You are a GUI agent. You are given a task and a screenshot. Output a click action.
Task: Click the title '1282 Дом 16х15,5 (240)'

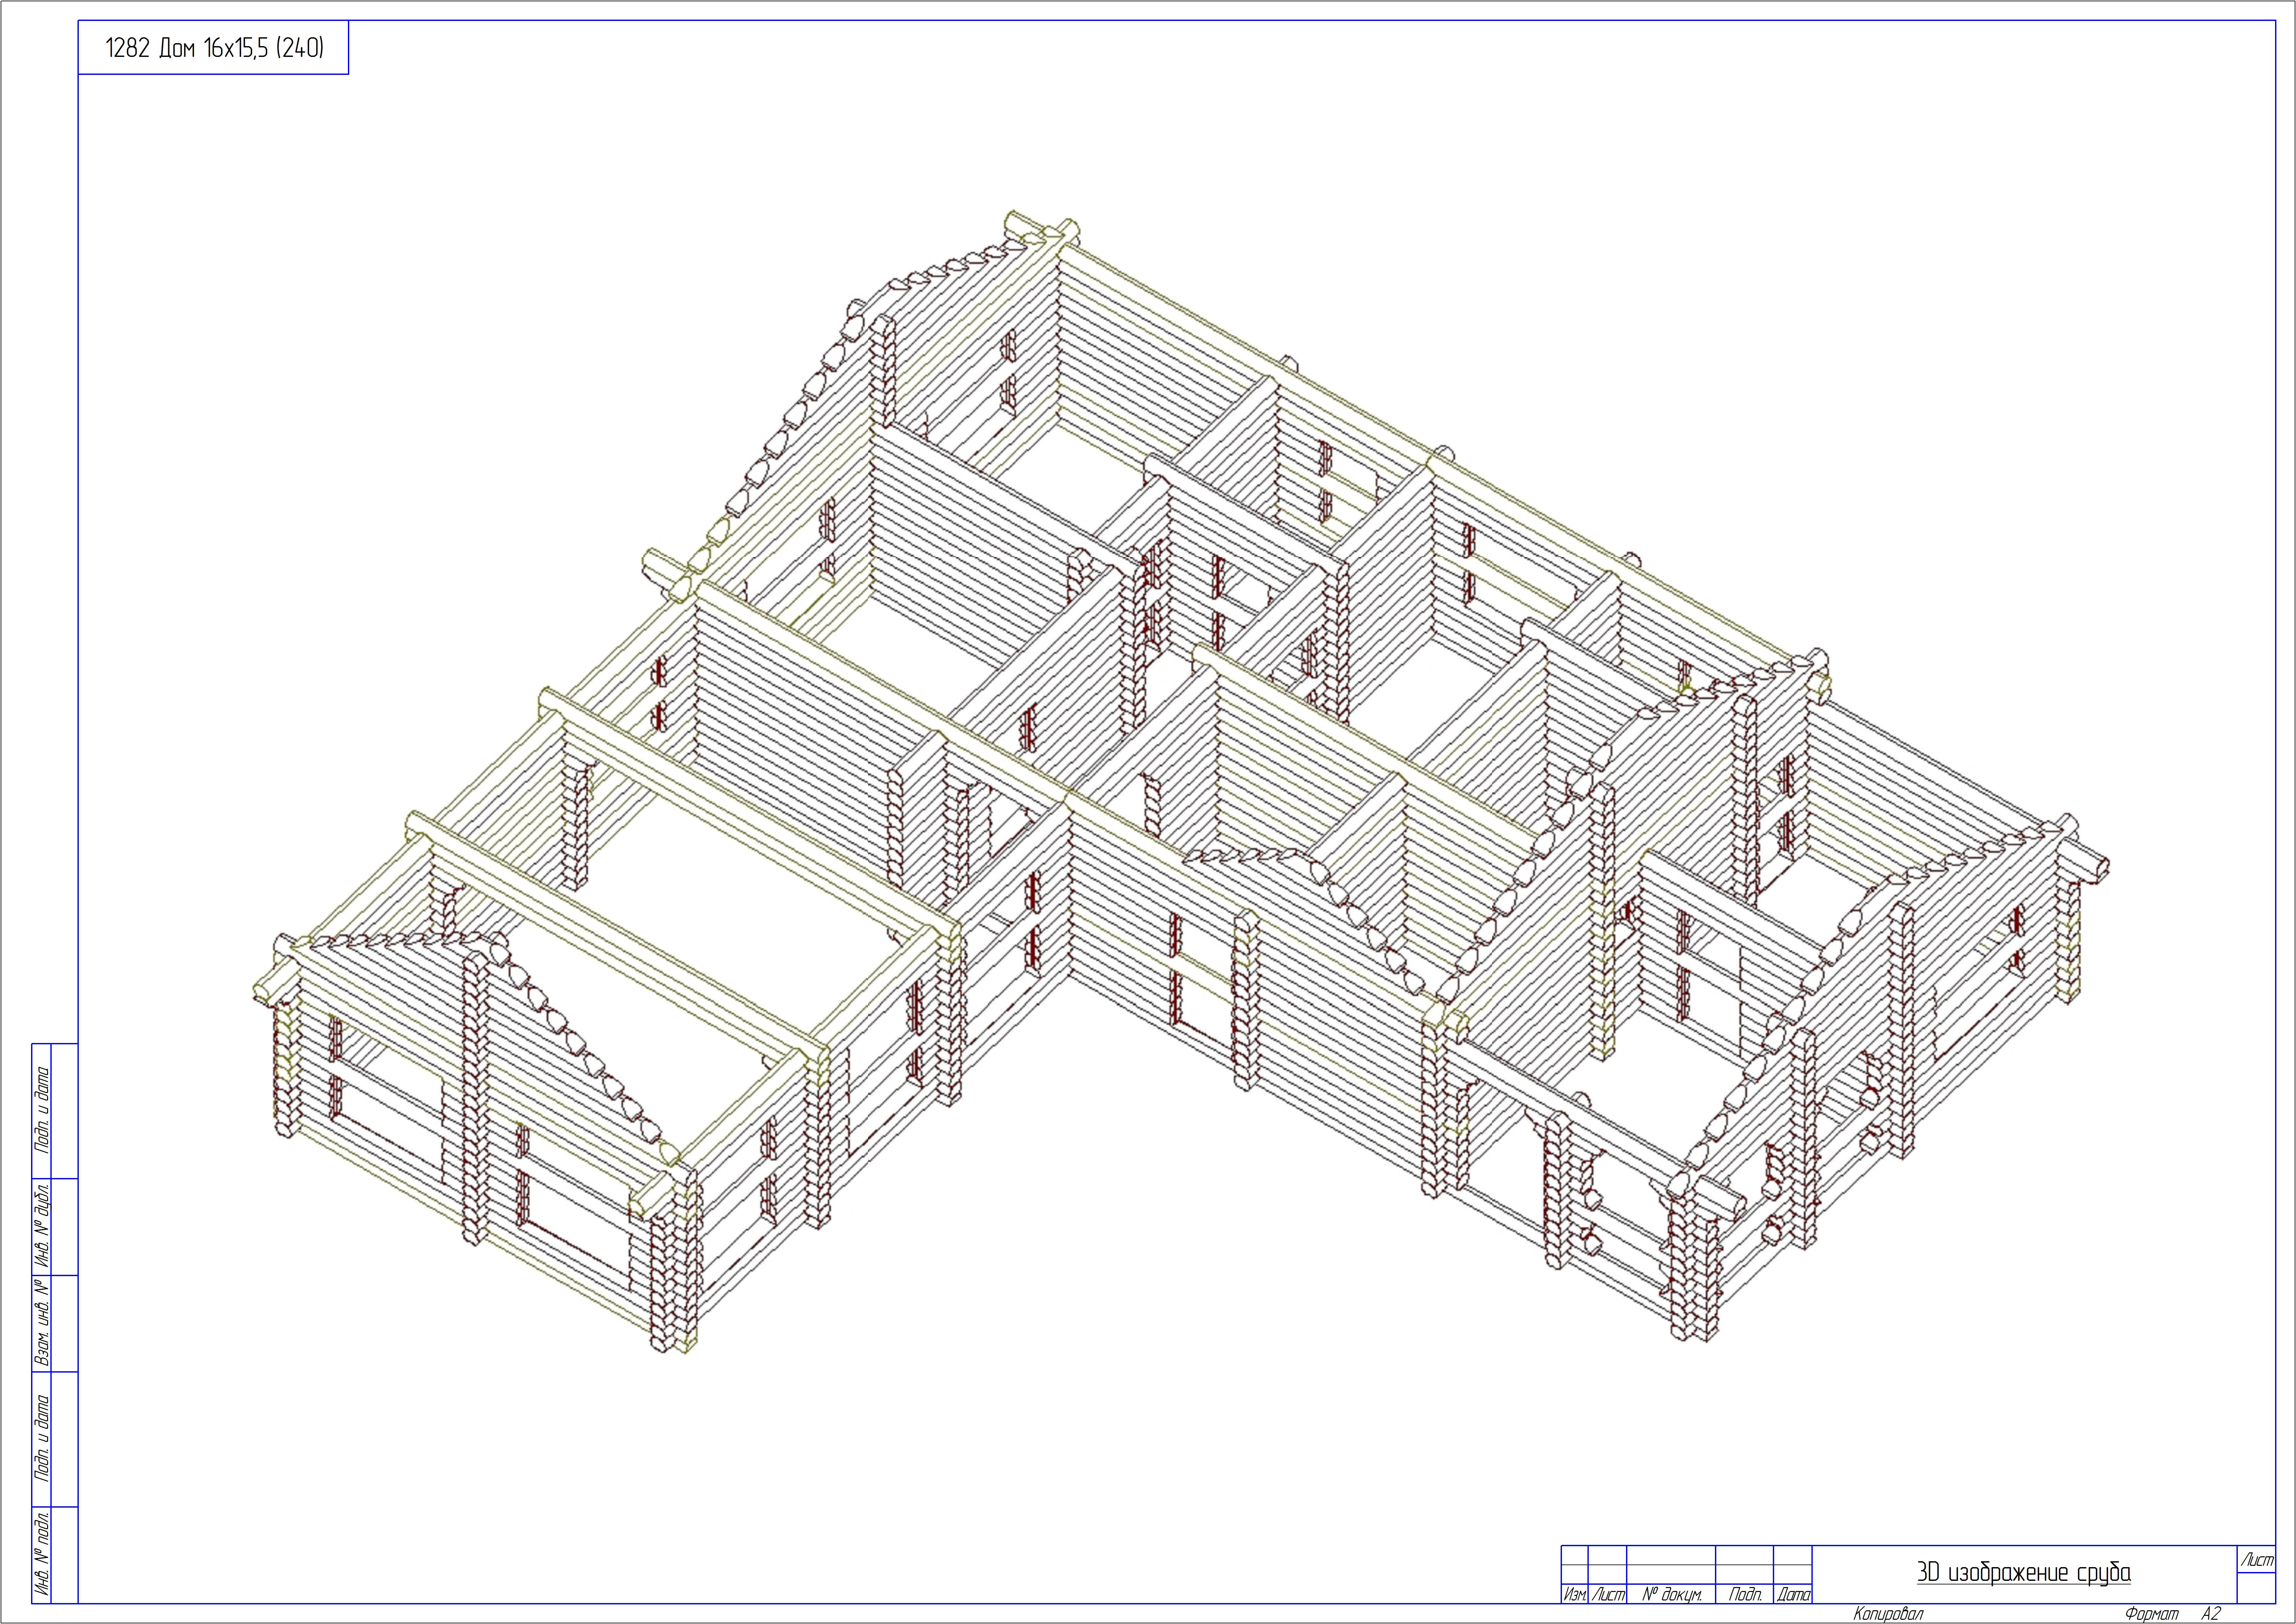tap(214, 48)
